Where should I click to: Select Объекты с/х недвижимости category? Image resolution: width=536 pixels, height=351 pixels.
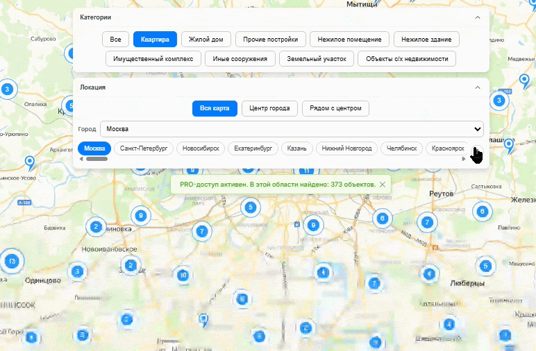pos(407,59)
